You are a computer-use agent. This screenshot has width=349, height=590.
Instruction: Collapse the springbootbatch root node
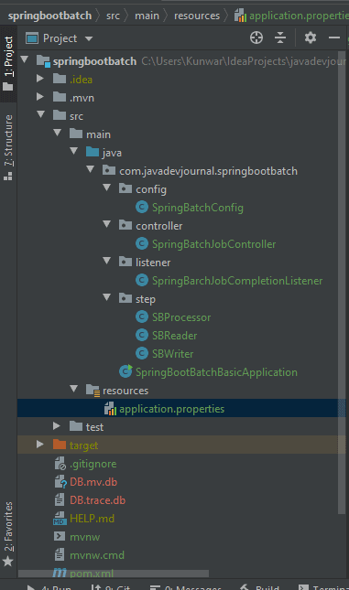point(25,59)
